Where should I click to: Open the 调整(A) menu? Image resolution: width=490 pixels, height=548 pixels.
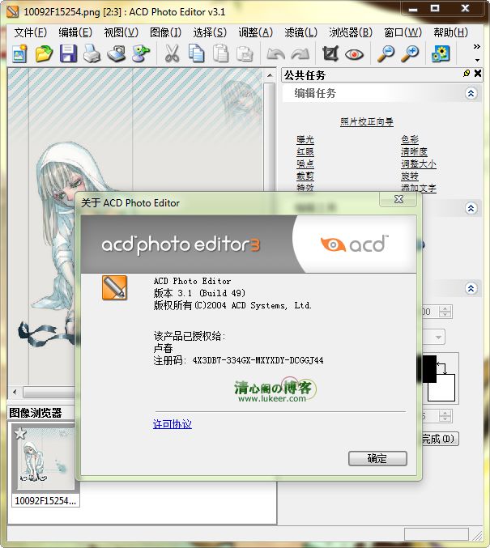point(255,32)
